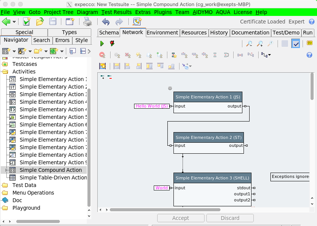The height and width of the screenshot is (226, 317).
Task: Select Simple Table-Driven Action in tree
Action: coord(53,178)
